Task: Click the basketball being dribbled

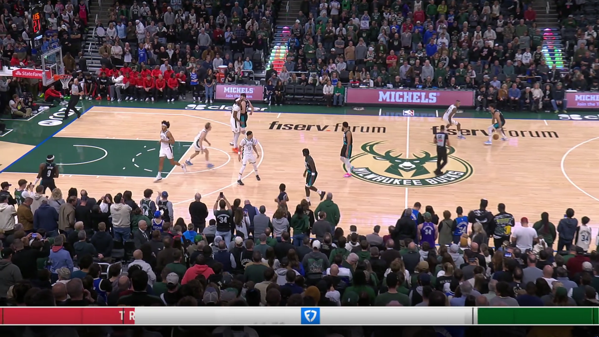Action: click(496, 137)
